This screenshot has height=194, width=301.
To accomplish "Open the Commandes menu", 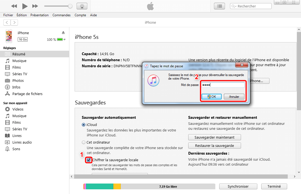I will tap(61, 15).
